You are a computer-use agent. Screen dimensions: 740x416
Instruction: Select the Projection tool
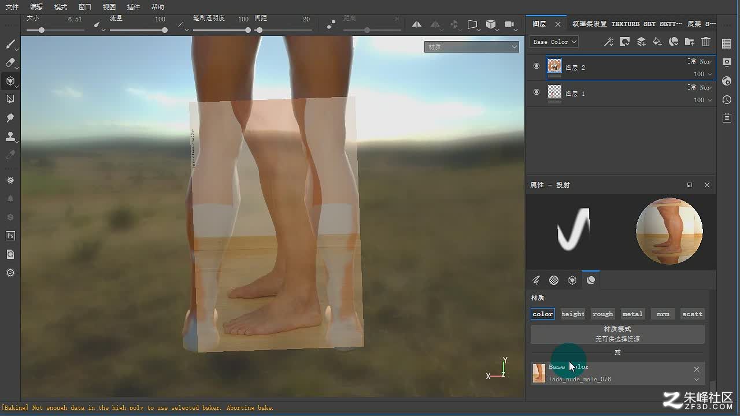pos(10,81)
